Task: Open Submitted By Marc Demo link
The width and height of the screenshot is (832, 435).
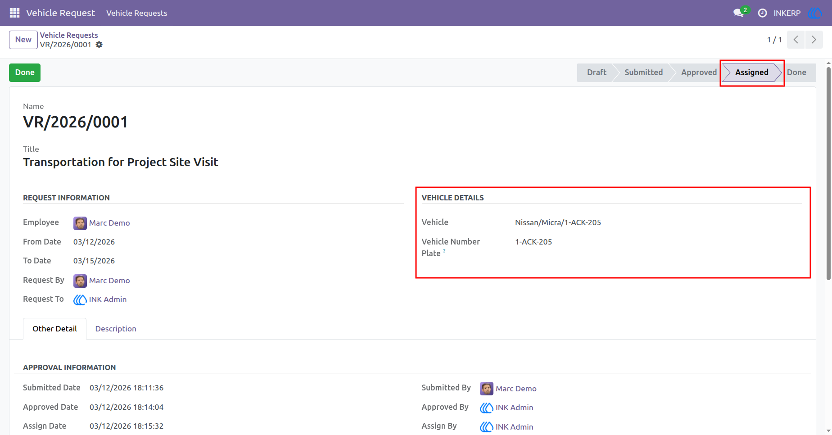Action: click(516, 389)
